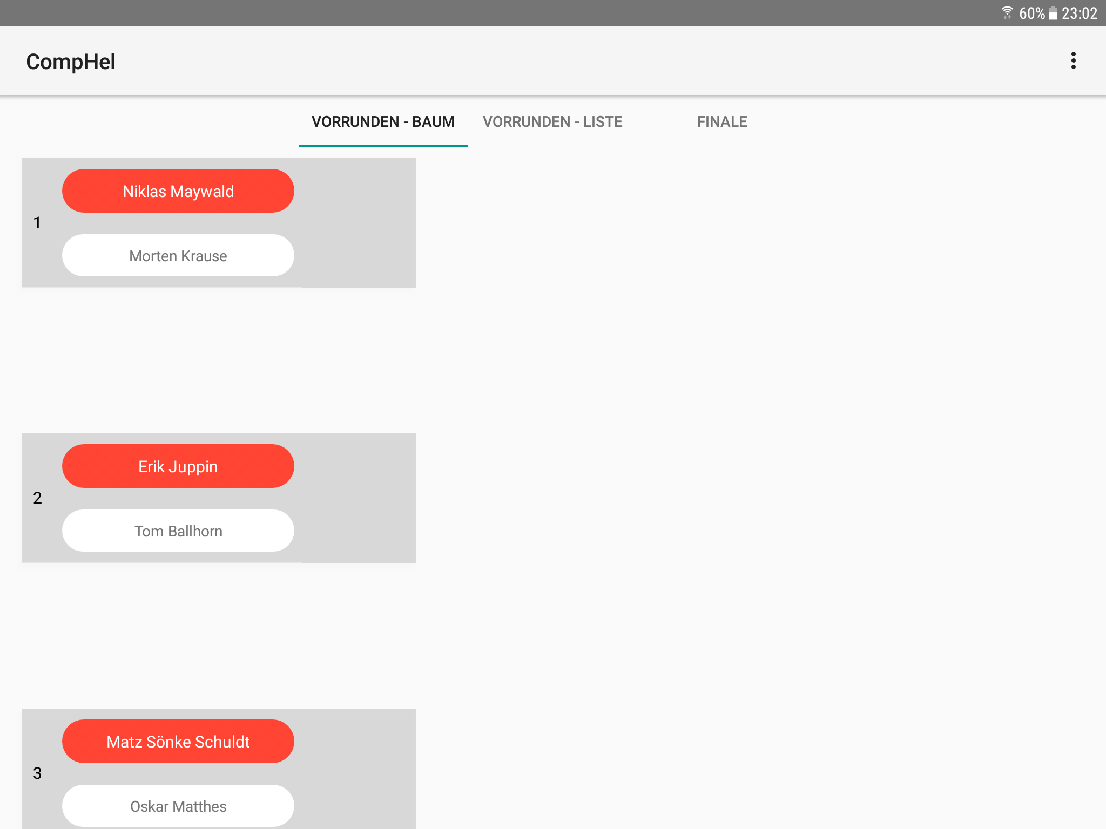Open the Vorrunden - Liste tab
Viewport: 1106px width, 829px height.
pos(552,122)
